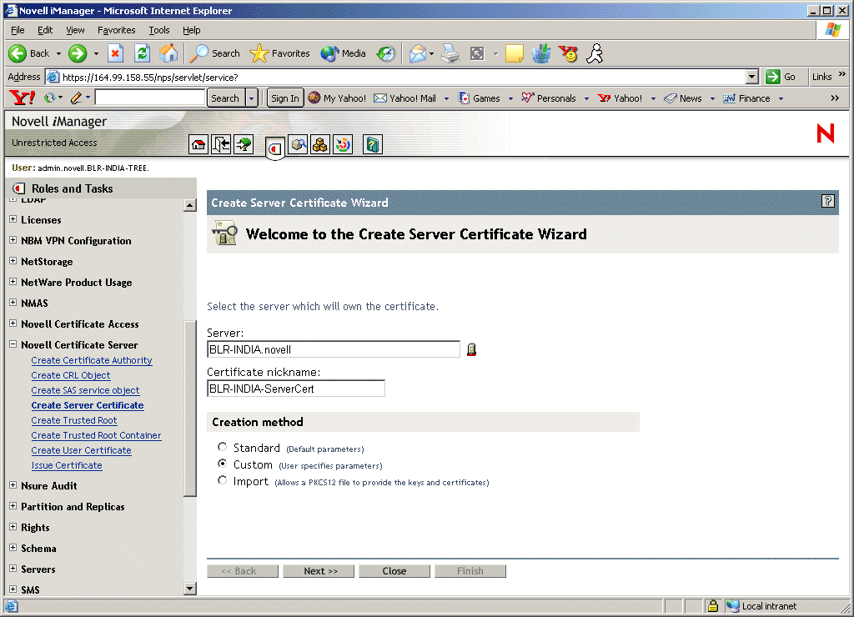Screen dimensions: 854x617
Task: Click the Next >> button
Action: (x=319, y=570)
